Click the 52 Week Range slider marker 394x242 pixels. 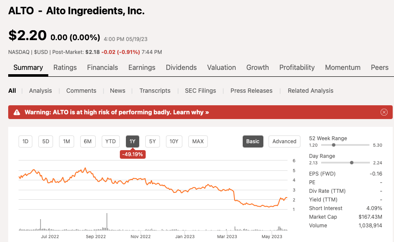pos(334,145)
